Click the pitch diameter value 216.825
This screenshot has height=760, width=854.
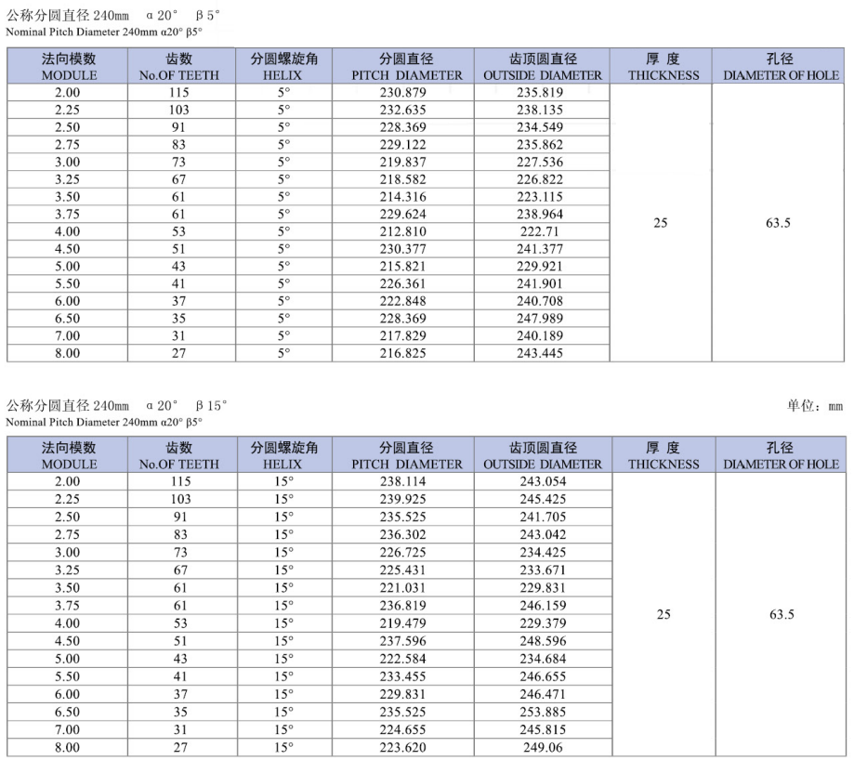[x=406, y=353]
